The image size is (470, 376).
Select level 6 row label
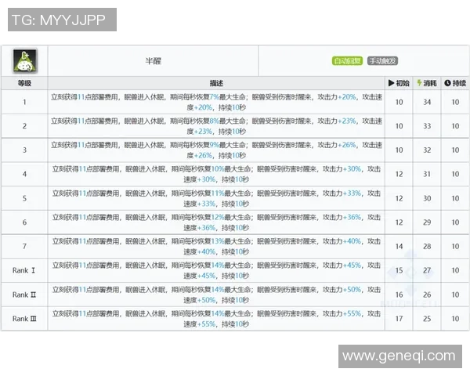[x=24, y=222]
